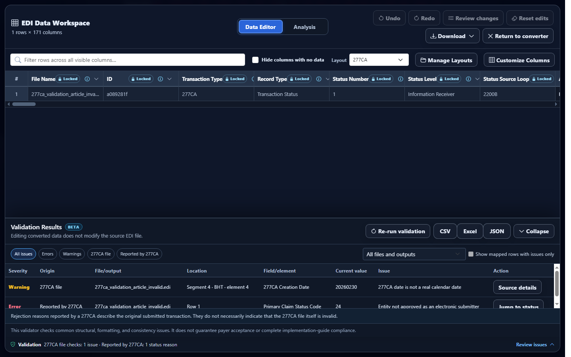The width and height of the screenshot is (571, 357).
Task: Click the Locked badge on File Name column
Action: 68,79
